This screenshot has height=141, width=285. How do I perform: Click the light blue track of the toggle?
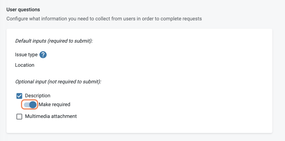tap(26, 105)
